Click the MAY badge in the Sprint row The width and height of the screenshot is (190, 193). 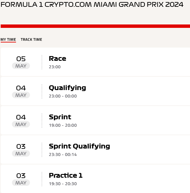(x=21, y=124)
